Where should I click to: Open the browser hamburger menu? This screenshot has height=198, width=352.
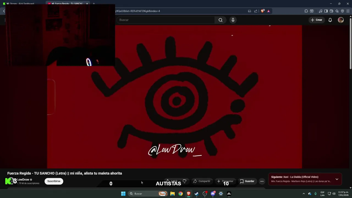348,11
